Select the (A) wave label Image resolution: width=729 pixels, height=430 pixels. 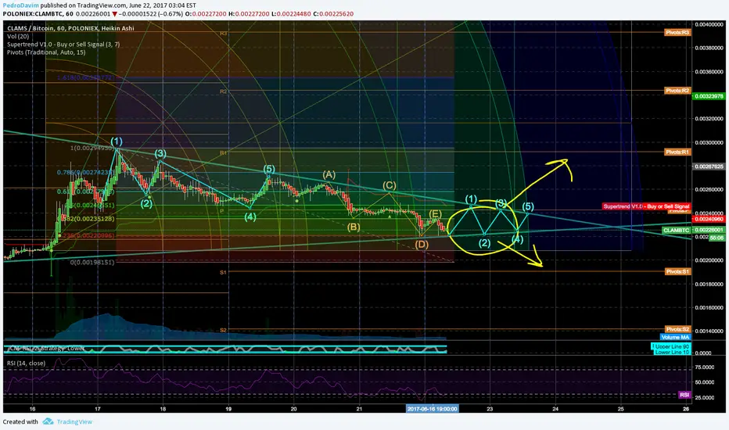click(329, 175)
